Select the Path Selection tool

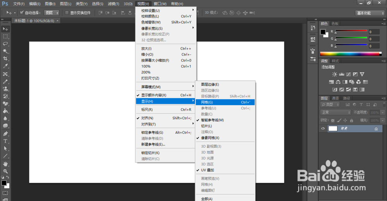click(5, 148)
